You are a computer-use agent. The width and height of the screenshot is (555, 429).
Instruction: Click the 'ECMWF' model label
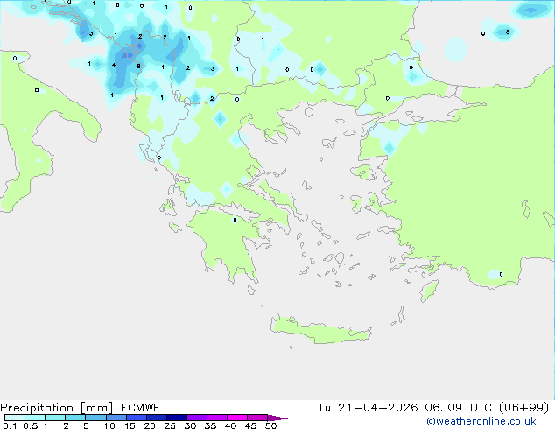[x=141, y=408]
